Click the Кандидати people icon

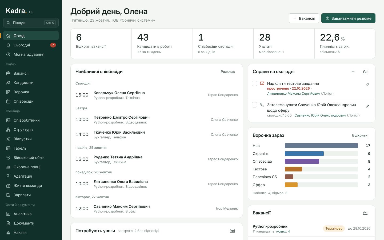click(x=8, y=83)
